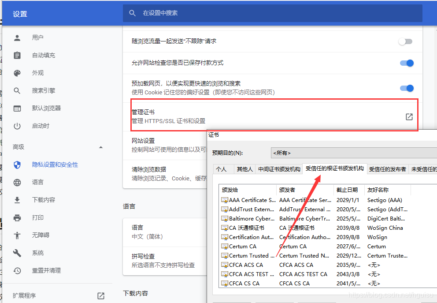
Task: Click certificate icon for CFCA ACS TEST CA
Action: pyautogui.click(x=224, y=274)
